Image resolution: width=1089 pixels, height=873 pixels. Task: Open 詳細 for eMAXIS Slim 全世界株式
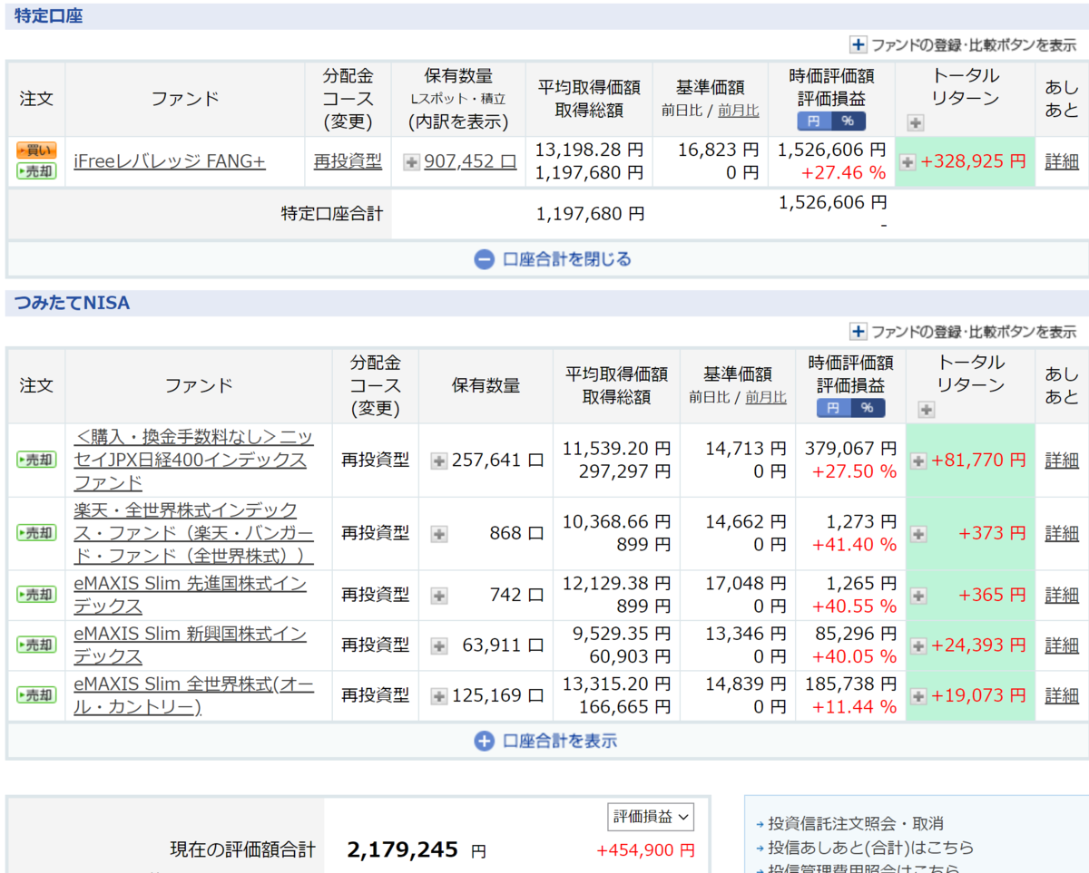1062,695
